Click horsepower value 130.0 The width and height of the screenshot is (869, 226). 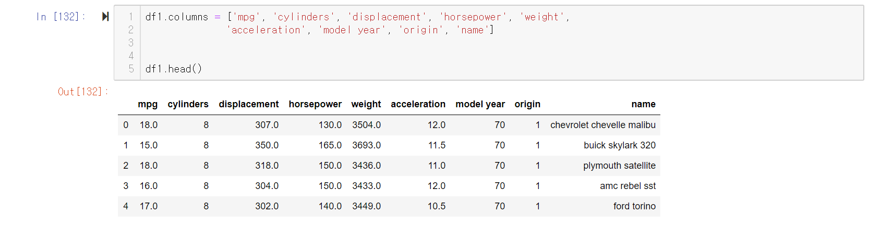(x=330, y=125)
